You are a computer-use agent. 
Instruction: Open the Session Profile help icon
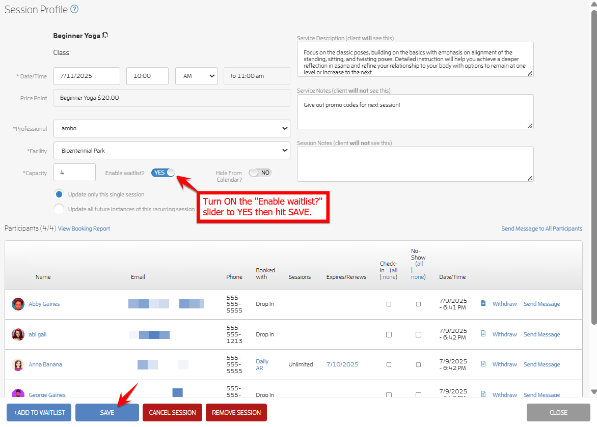tap(74, 9)
